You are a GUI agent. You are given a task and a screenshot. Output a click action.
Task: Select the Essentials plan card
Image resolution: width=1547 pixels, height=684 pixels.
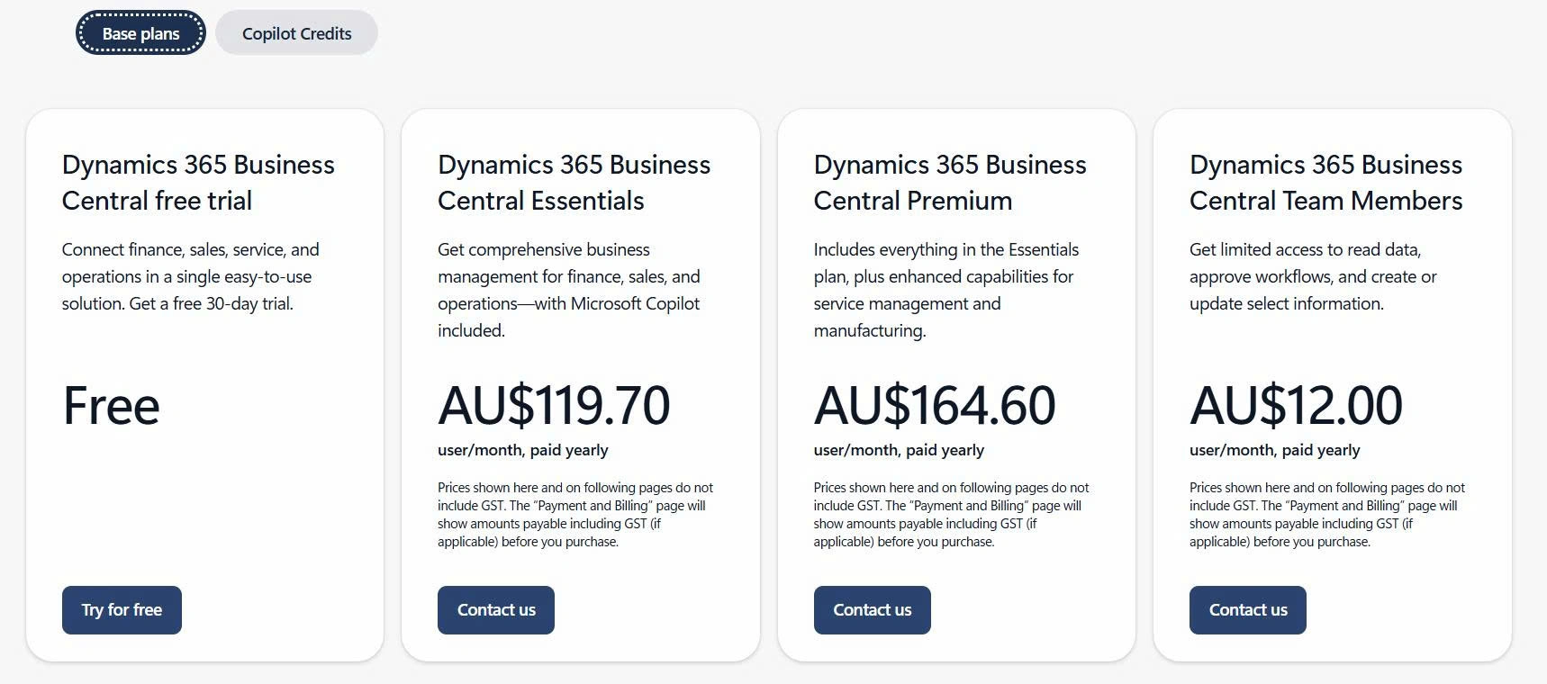pyautogui.click(x=582, y=382)
